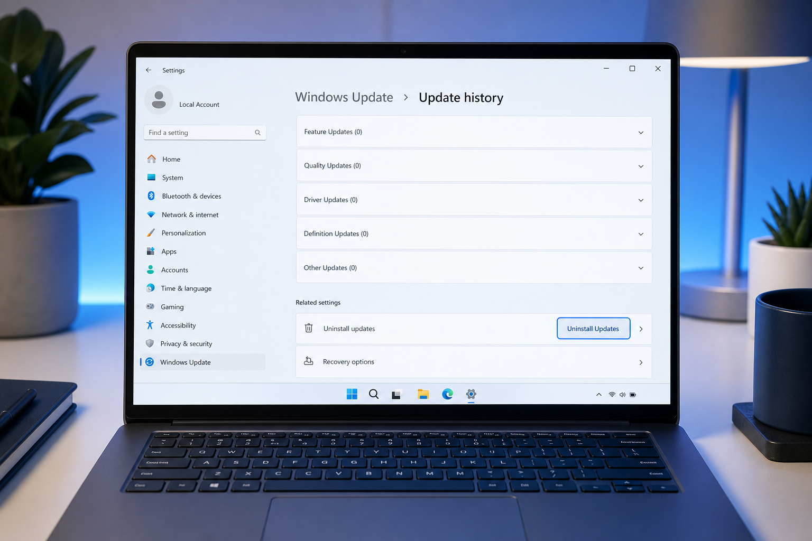Click the Time & language globe icon
Screen dimensions: 812x541
pos(150,288)
